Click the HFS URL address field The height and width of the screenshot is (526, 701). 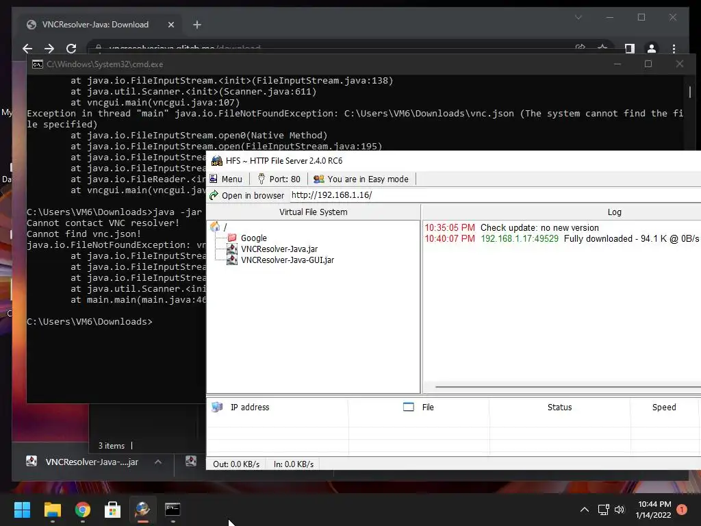click(x=495, y=195)
